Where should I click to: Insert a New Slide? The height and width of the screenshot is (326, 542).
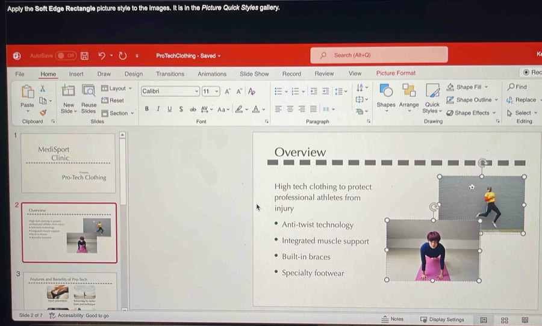coord(69,99)
